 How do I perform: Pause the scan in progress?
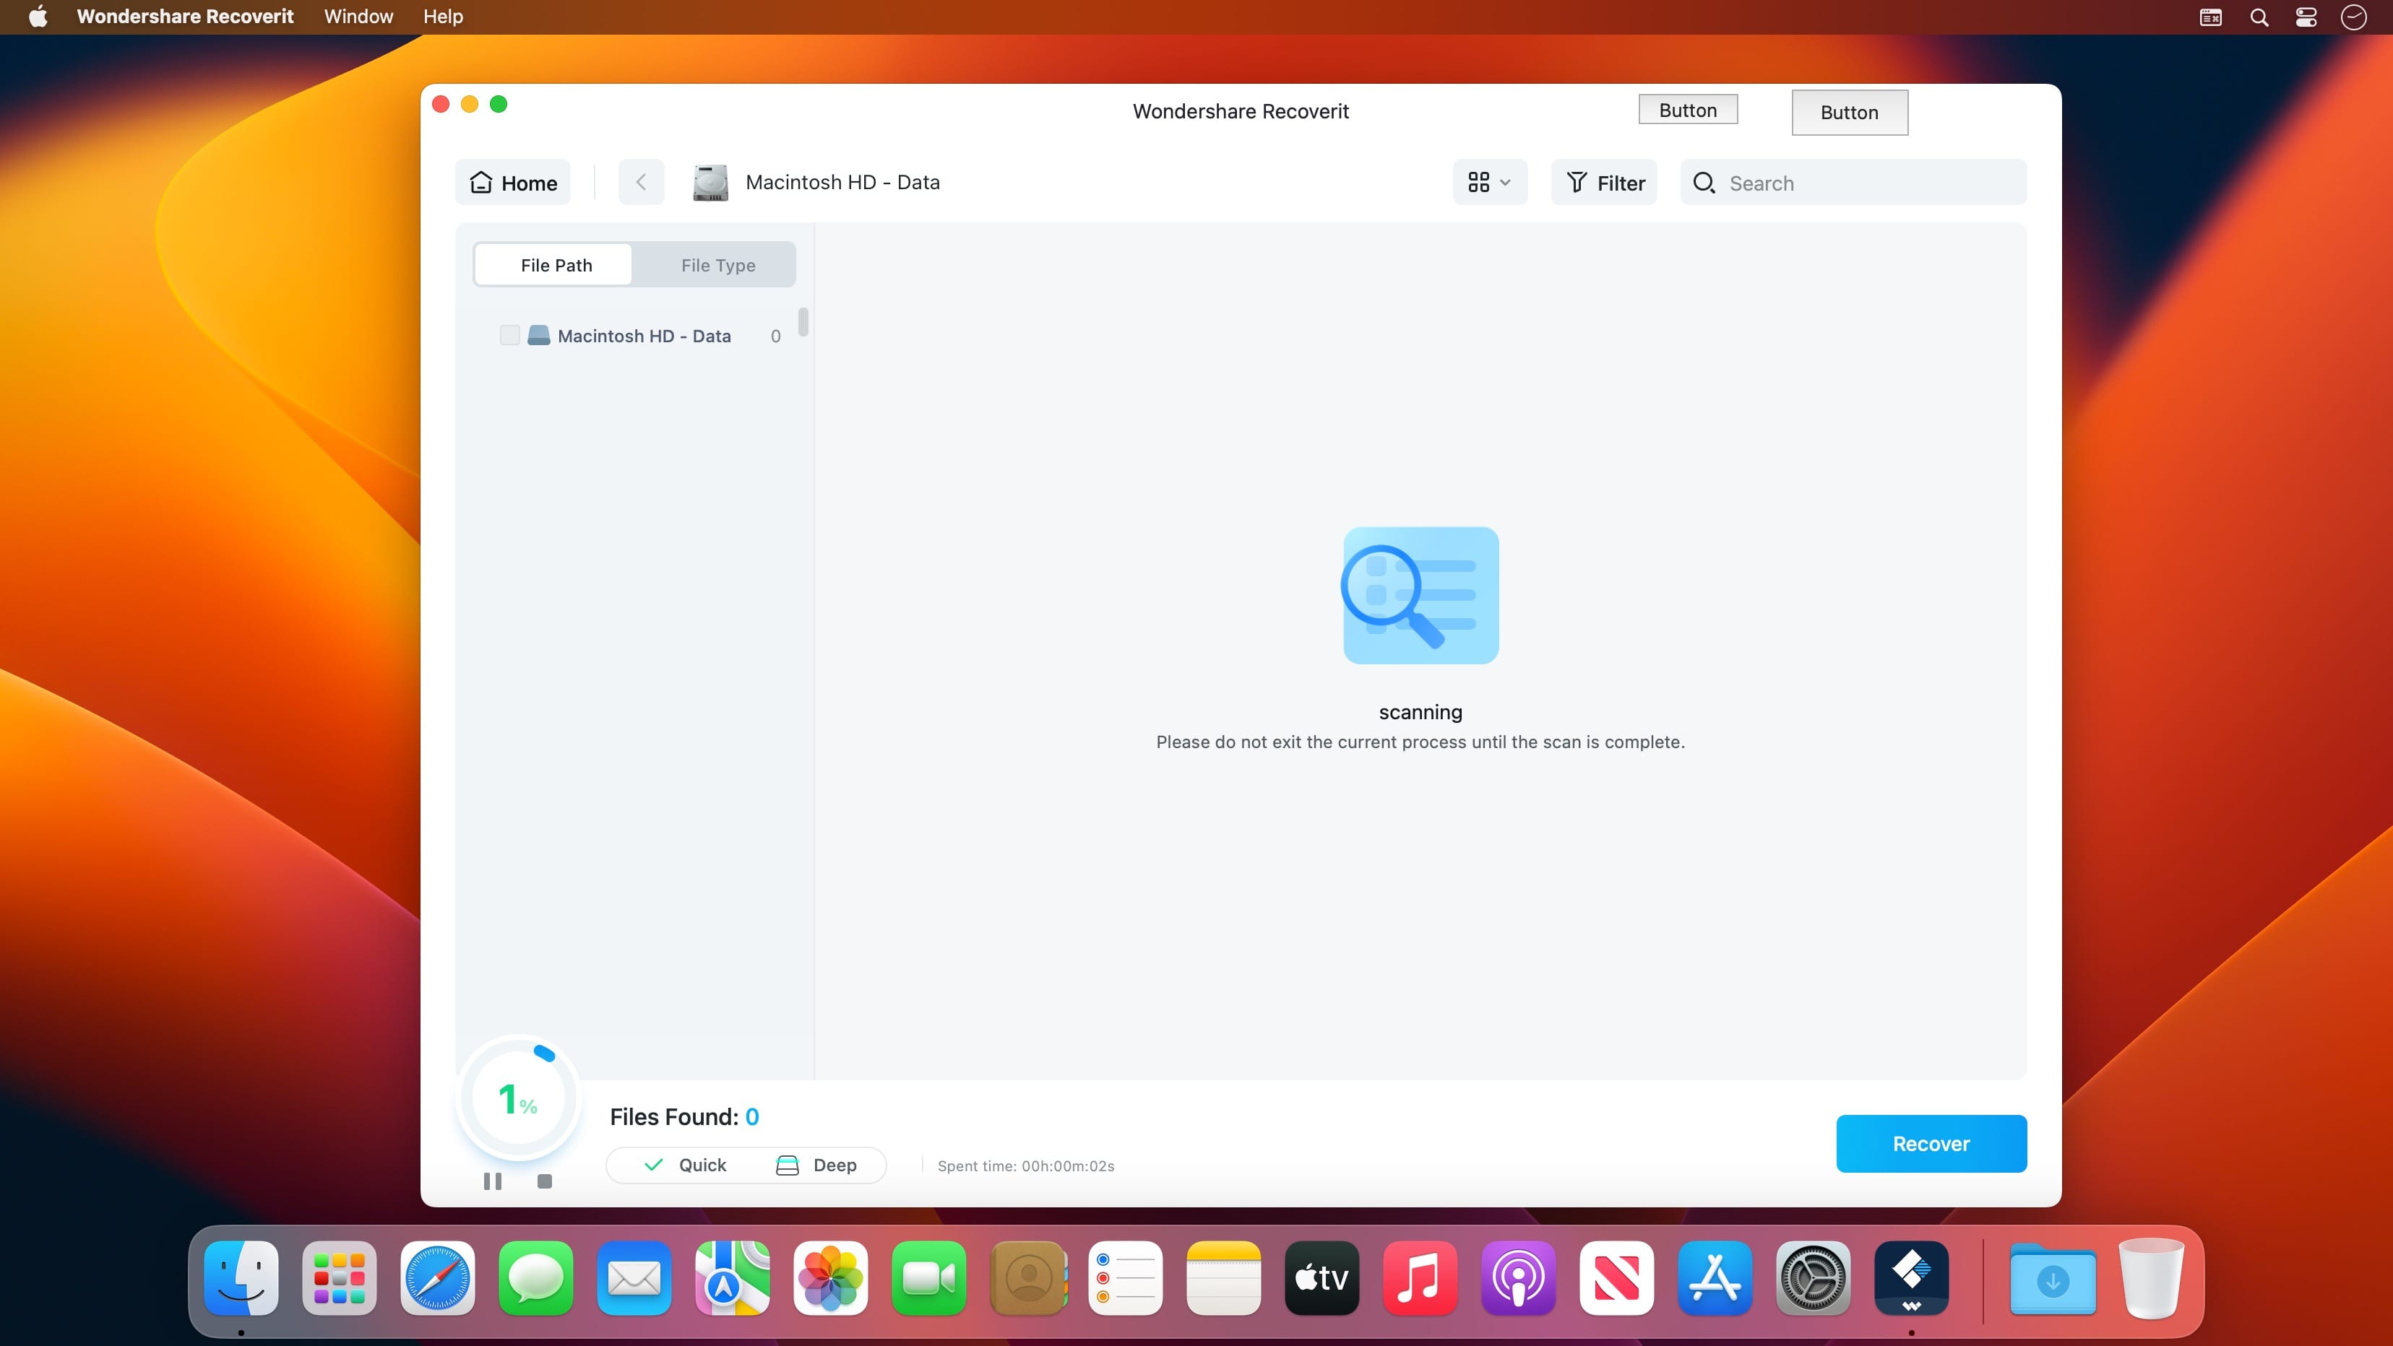[x=492, y=1181]
